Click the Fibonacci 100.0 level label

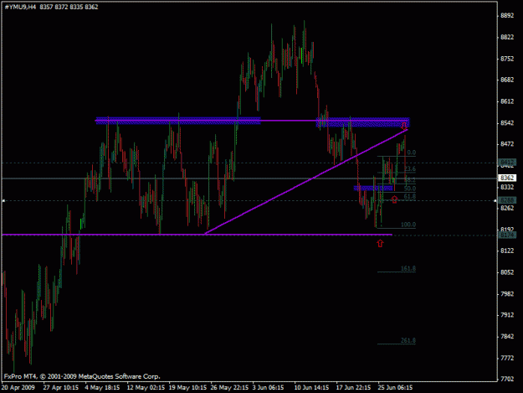tap(408, 225)
